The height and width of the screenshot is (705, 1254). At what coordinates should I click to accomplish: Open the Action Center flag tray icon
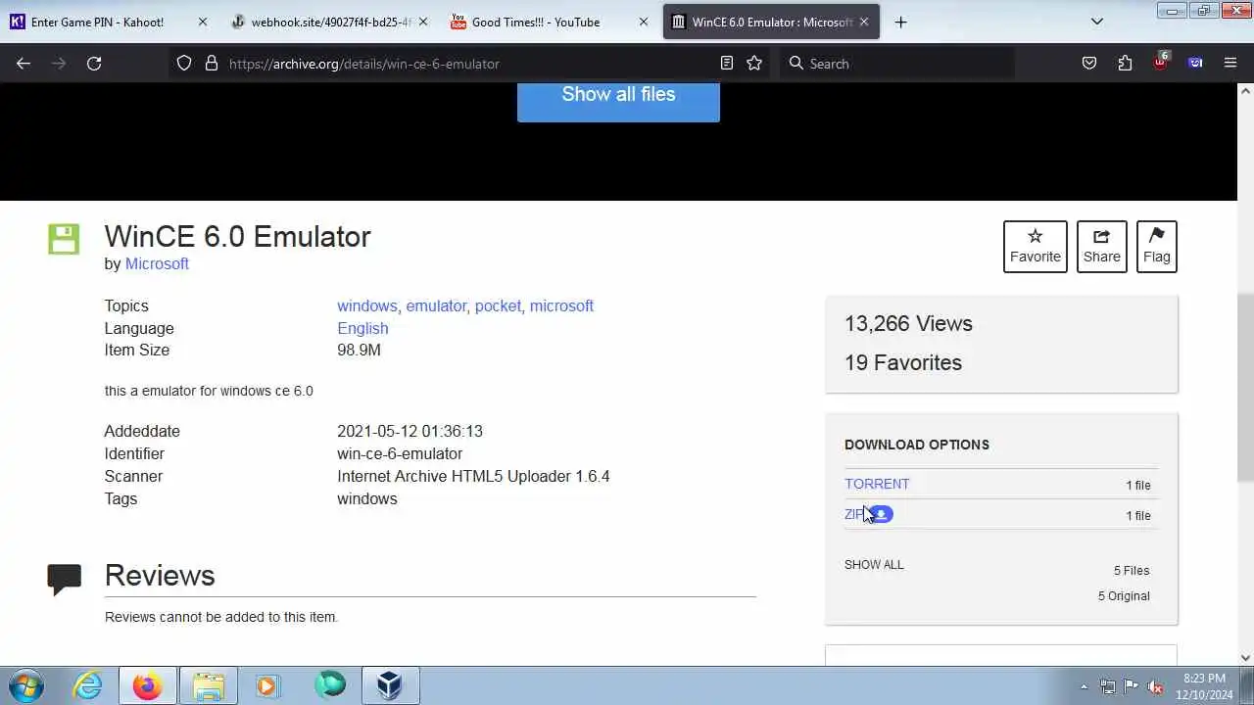coord(1131,686)
